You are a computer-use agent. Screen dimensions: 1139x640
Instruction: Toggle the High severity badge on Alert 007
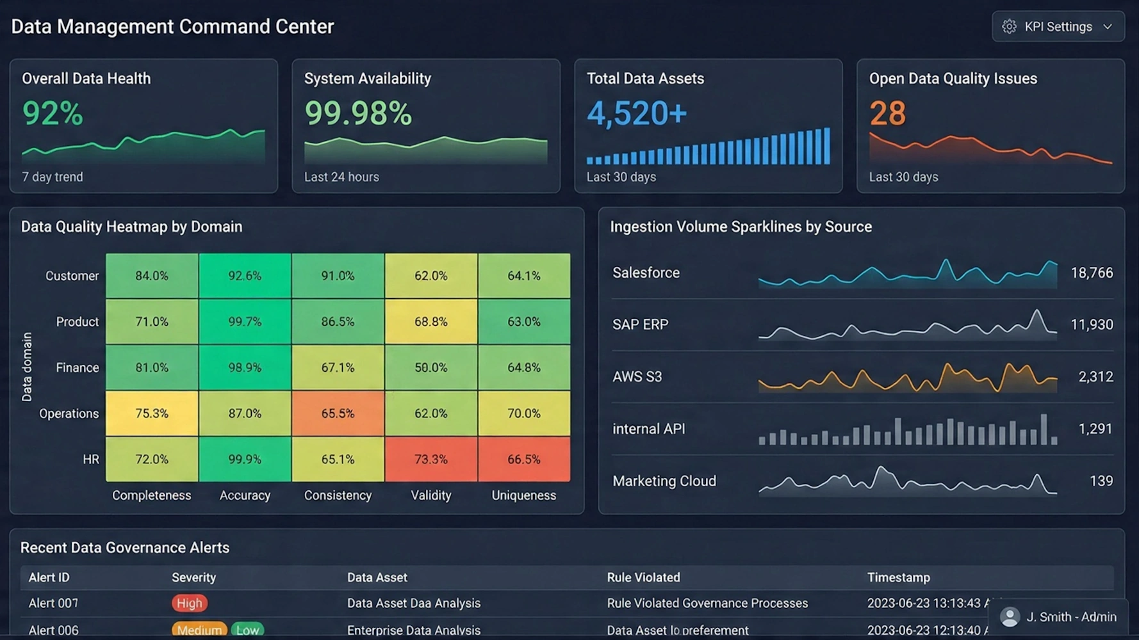point(189,603)
